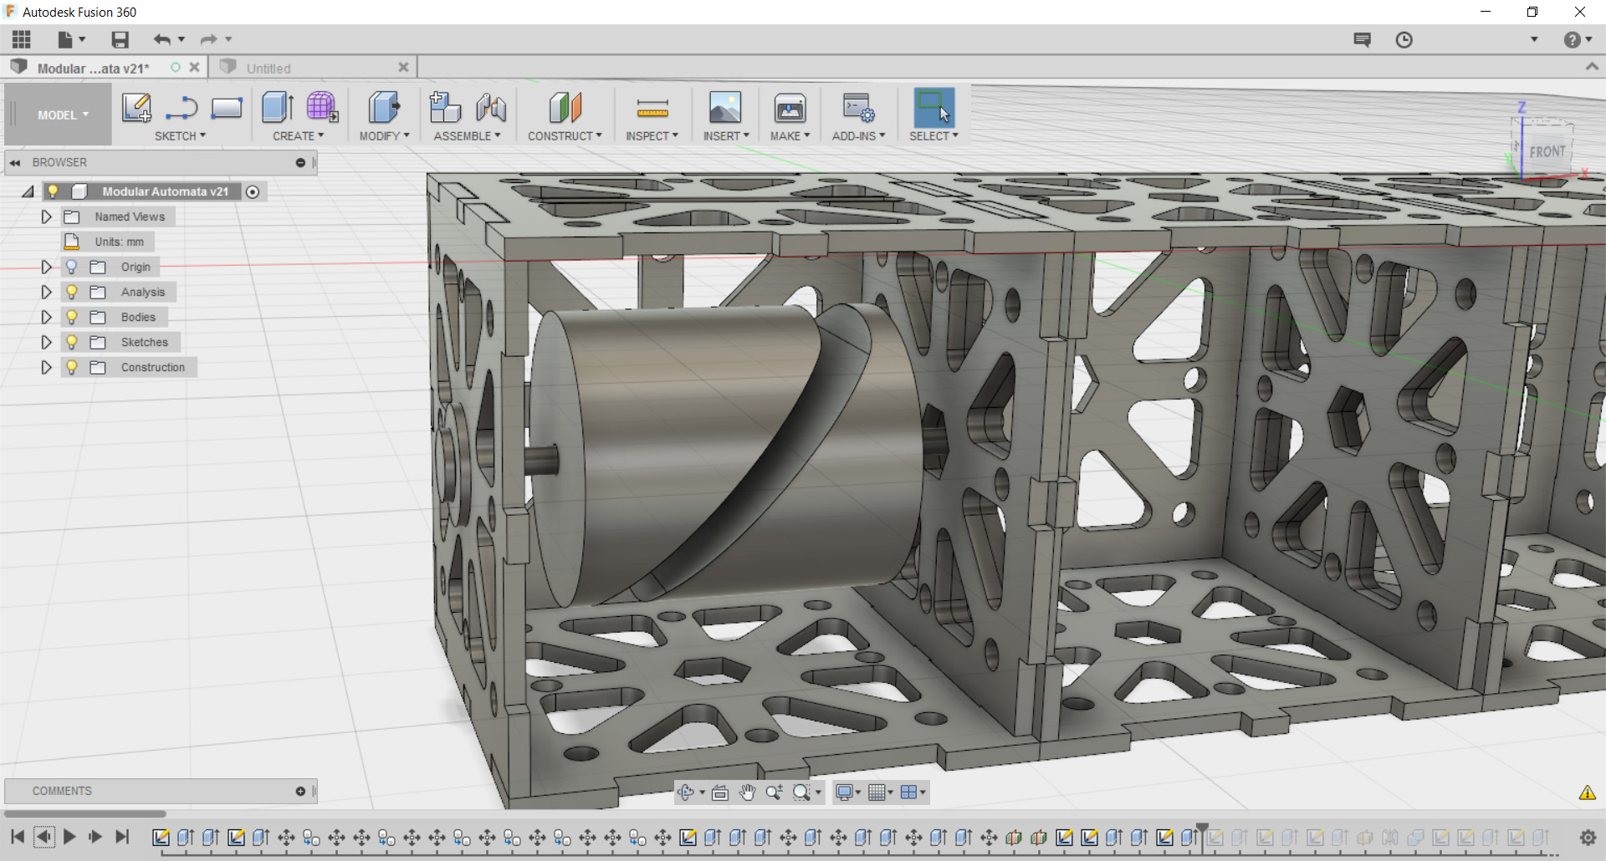Play the timeline

(69, 837)
